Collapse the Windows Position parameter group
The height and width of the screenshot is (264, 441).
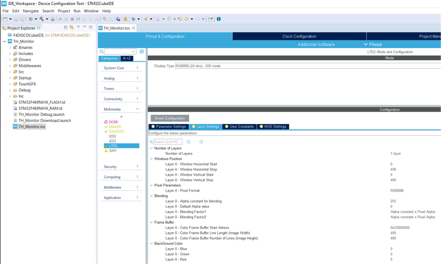tap(151, 159)
